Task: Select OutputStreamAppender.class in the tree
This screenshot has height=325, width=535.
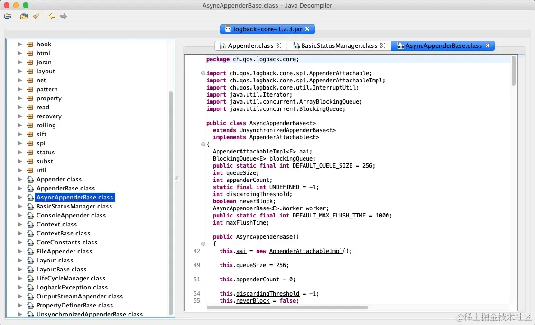Action: pyautogui.click(x=80, y=297)
